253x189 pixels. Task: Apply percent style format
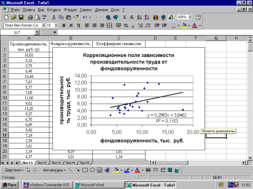pos(126,26)
